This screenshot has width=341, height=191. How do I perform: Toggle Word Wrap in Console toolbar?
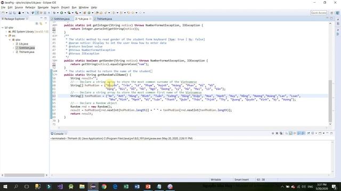(x=295, y=133)
